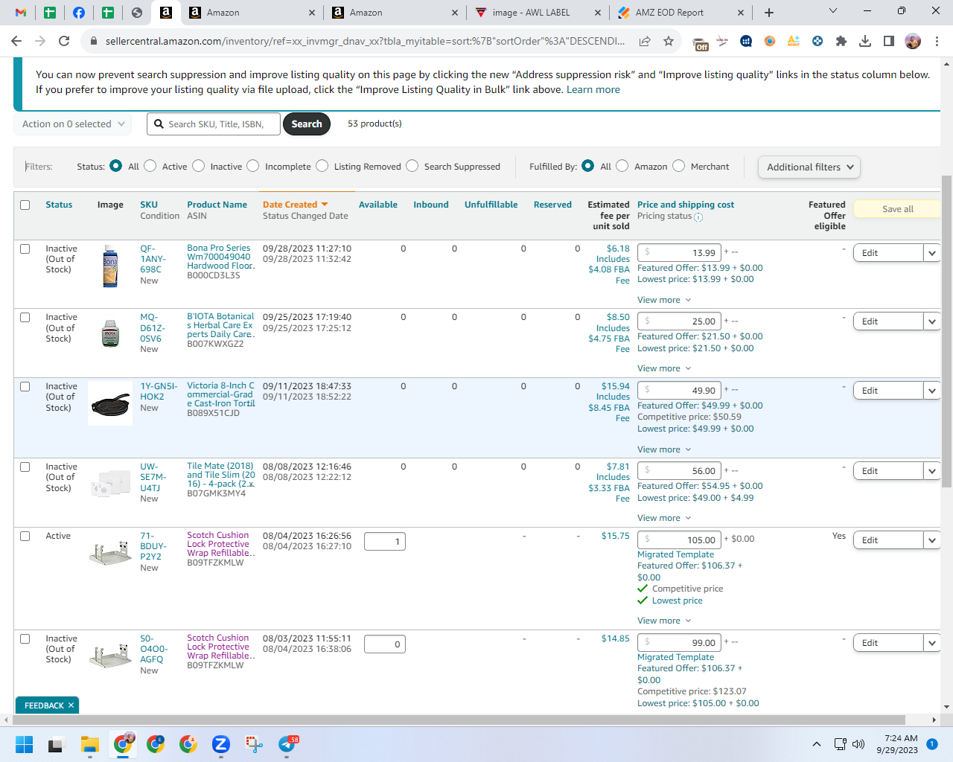
Task: Choose the Active status filter
Action: click(x=150, y=166)
